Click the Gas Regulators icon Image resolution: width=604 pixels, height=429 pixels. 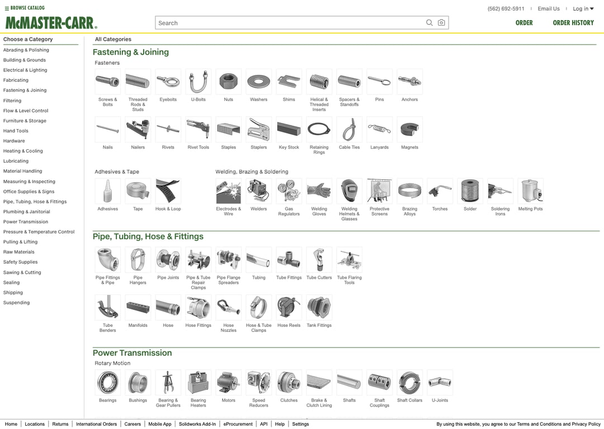click(289, 191)
